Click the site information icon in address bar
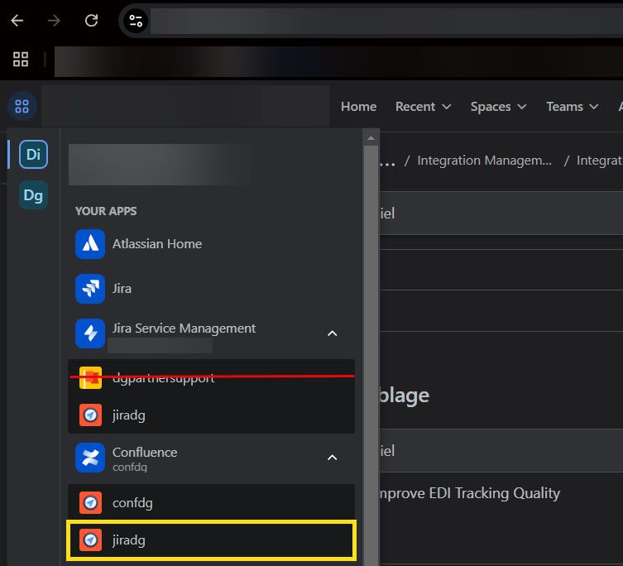The image size is (623, 566). click(x=136, y=21)
